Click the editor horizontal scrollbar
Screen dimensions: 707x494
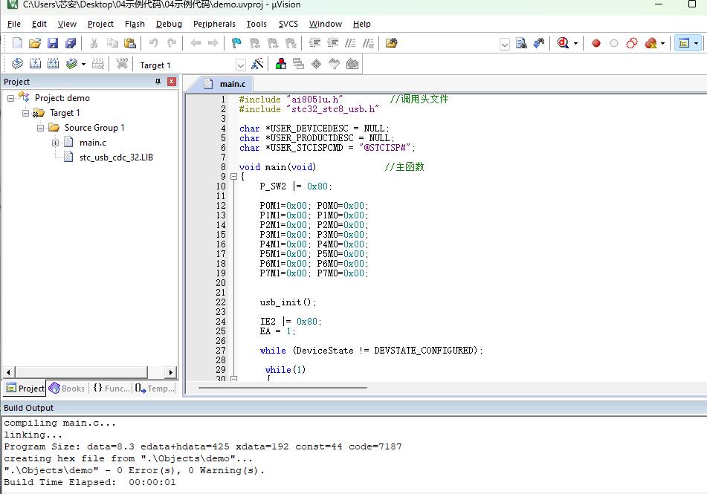pyautogui.click(x=283, y=388)
